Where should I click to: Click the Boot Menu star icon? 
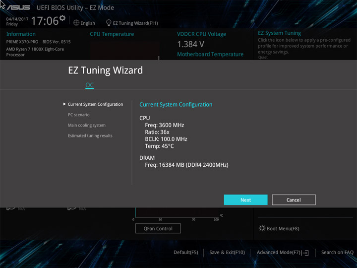tap(262, 228)
